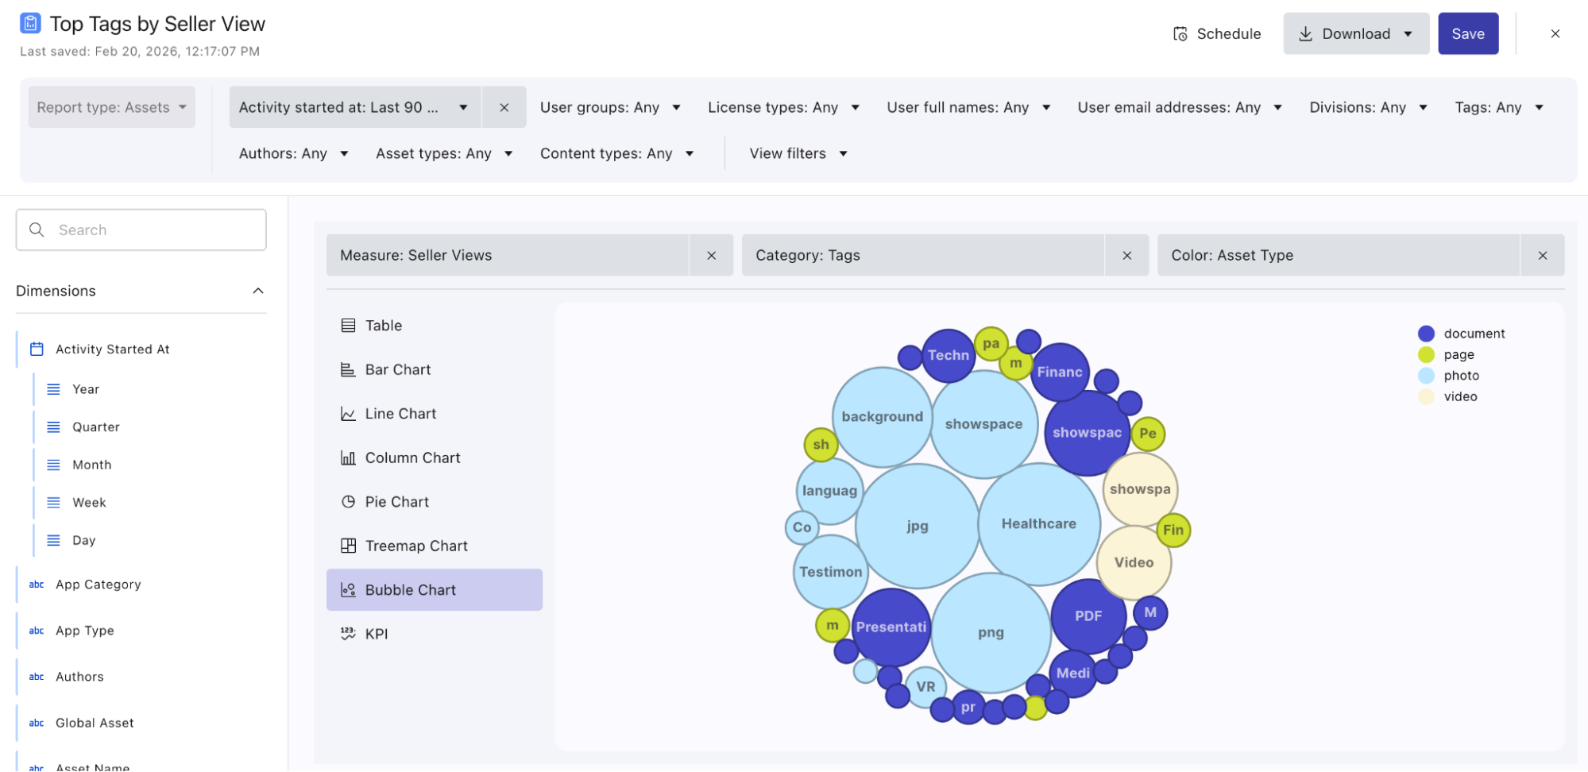Viewport: 1588px width, 772px height.
Task: Click the Treemap Chart grid icon
Action: click(x=348, y=546)
